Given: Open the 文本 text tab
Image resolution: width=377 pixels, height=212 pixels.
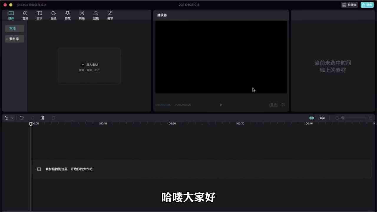Looking at the screenshot, I should click(39, 15).
